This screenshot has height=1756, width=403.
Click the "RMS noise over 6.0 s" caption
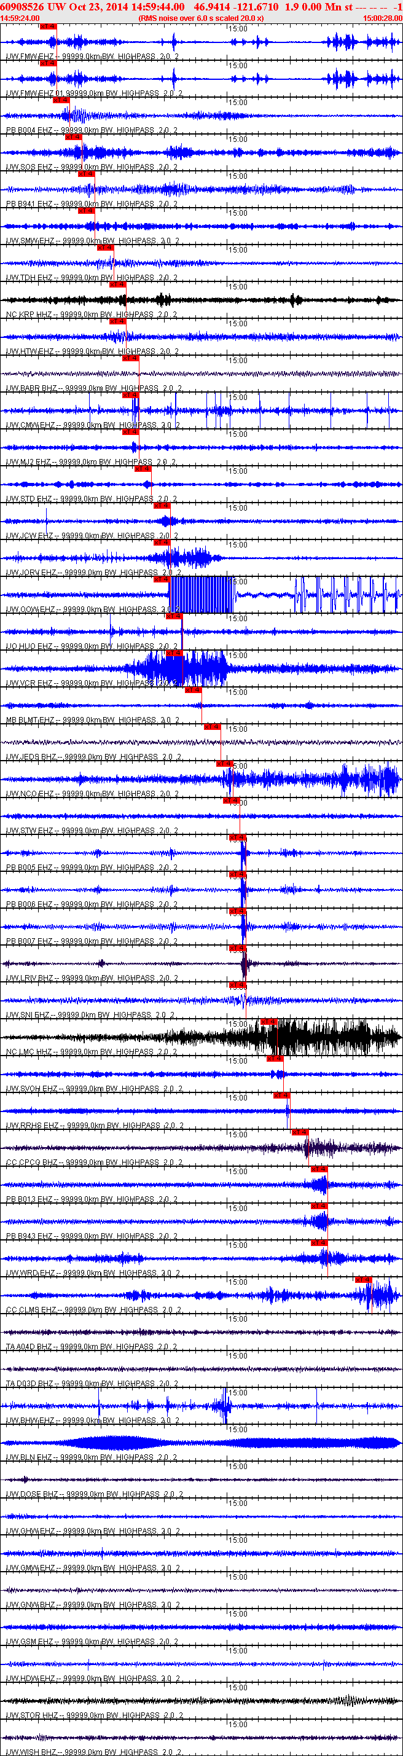point(200,18)
